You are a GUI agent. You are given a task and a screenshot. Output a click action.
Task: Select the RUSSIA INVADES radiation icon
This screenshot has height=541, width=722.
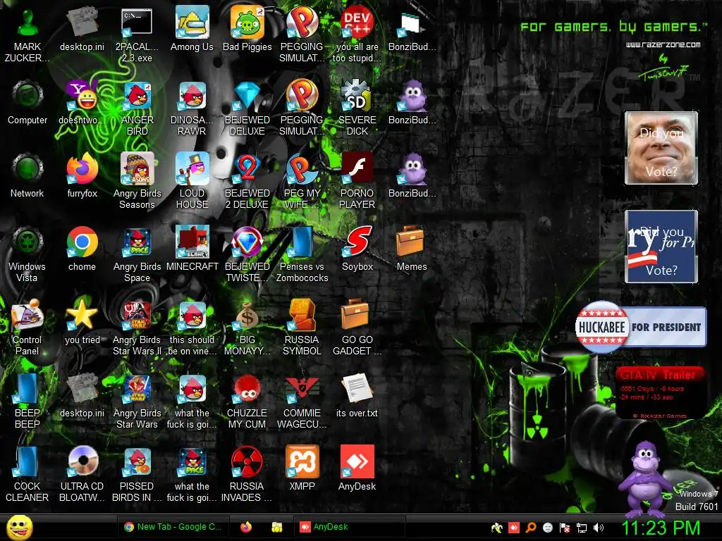tap(247, 474)
